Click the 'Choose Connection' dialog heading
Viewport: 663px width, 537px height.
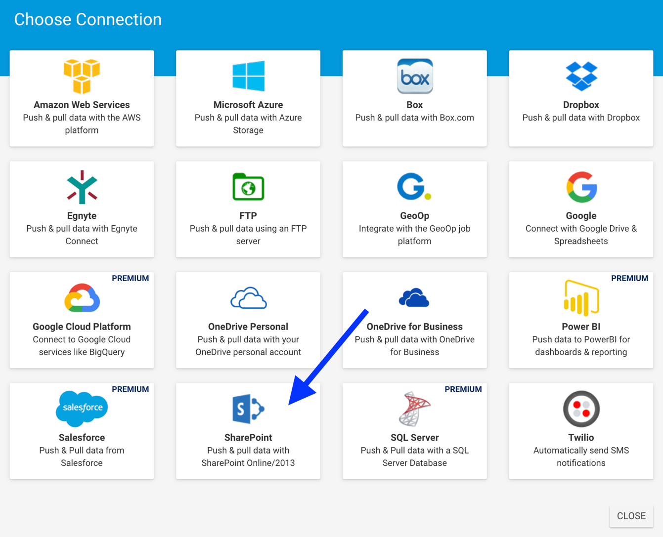(88, 19)
